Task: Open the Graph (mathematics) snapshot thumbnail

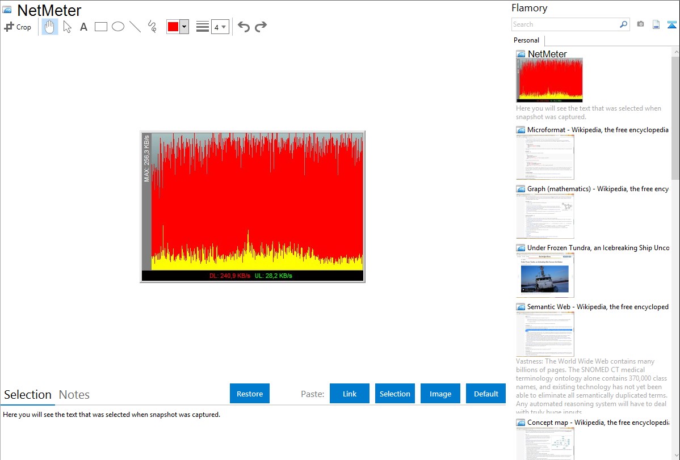Action: (x=545, y=216)
